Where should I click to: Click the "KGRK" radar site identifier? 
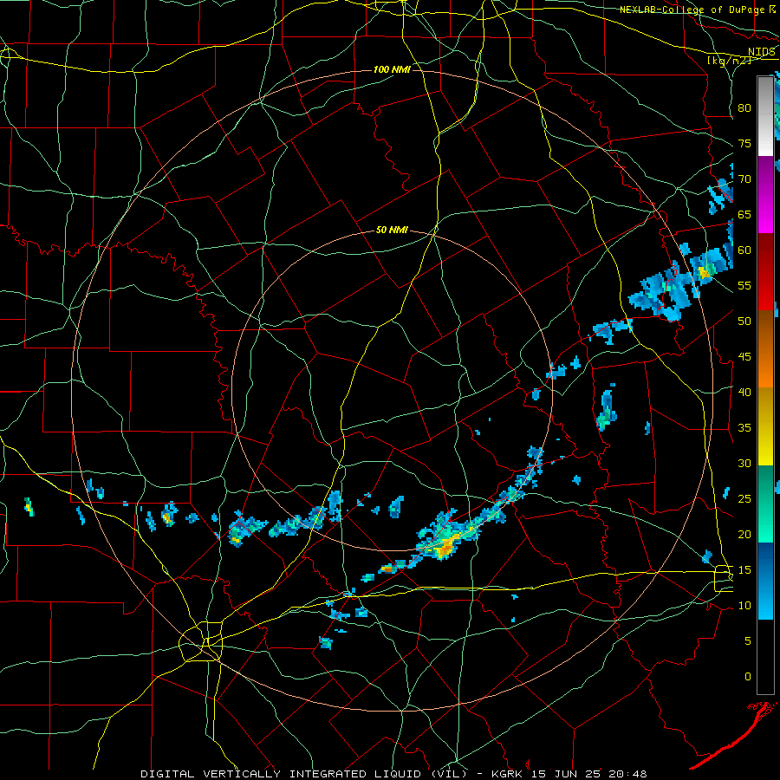click(x=506, y=774)
